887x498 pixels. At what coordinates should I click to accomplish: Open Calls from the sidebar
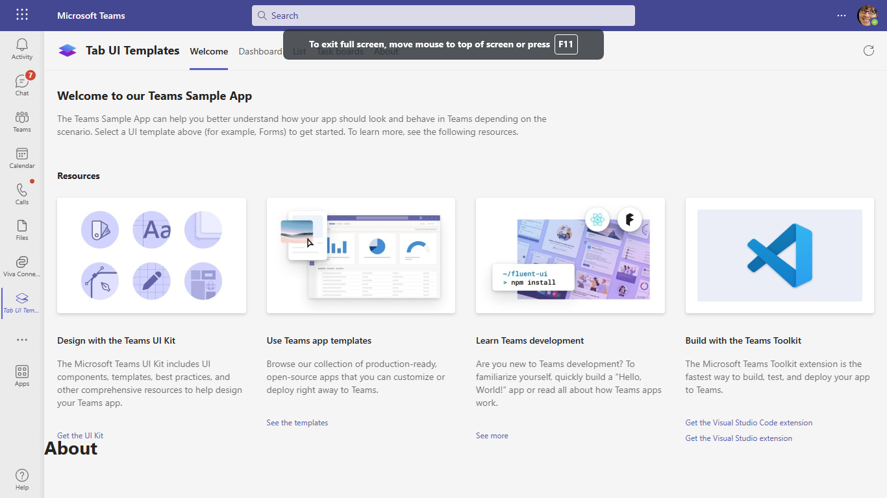coord(21,194)
